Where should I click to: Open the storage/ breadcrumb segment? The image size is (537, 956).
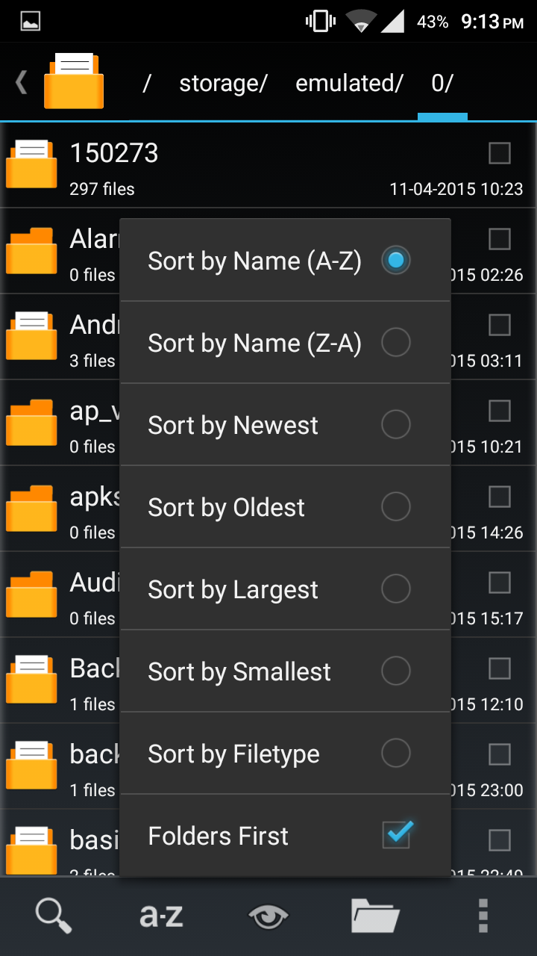[x=222, y=84]
